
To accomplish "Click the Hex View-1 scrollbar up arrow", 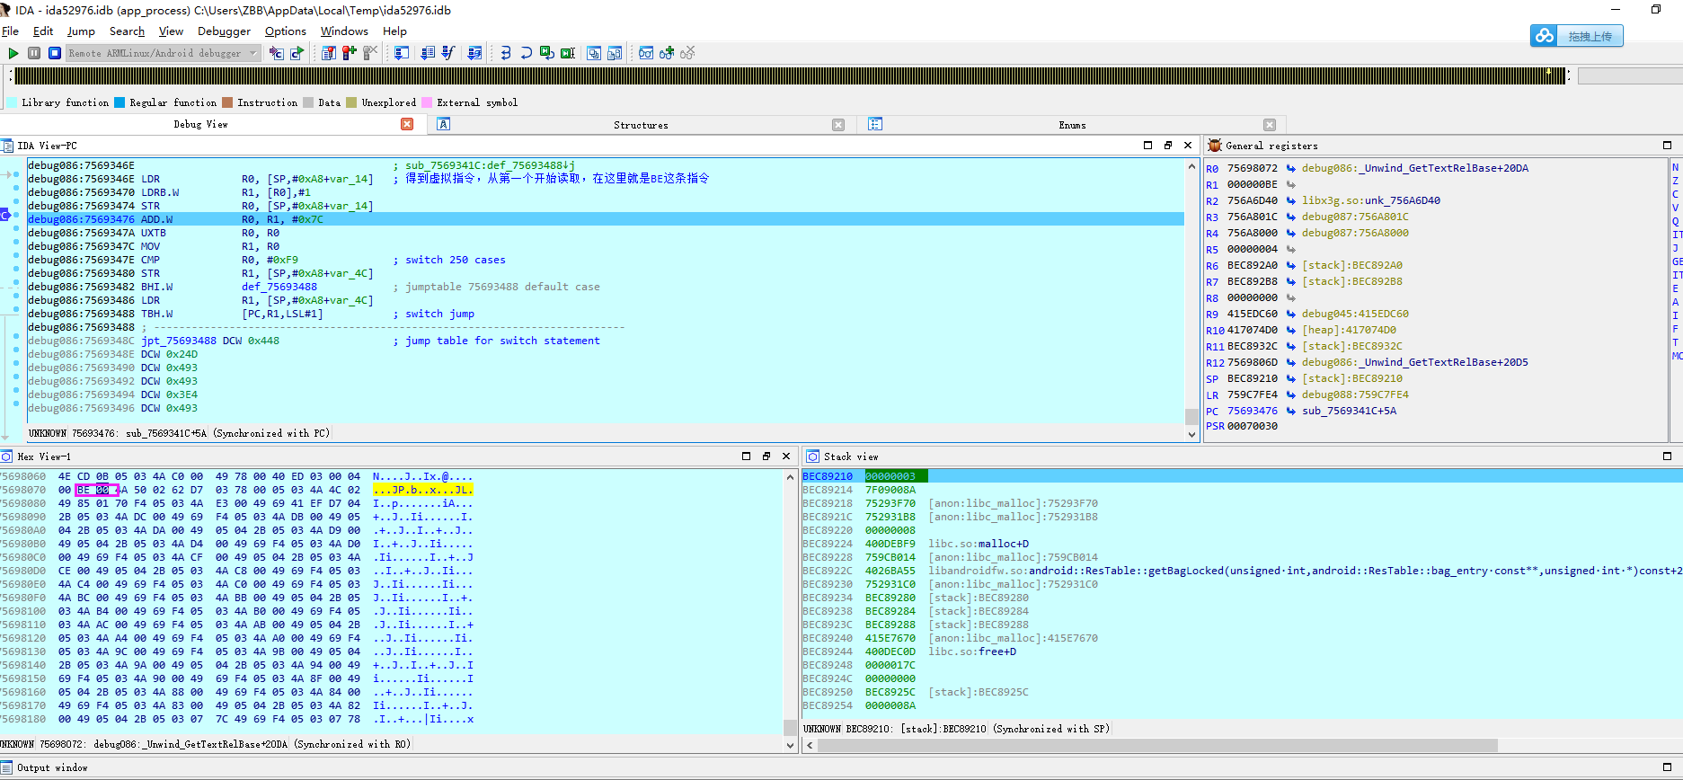I will click(x=791, y=477).
